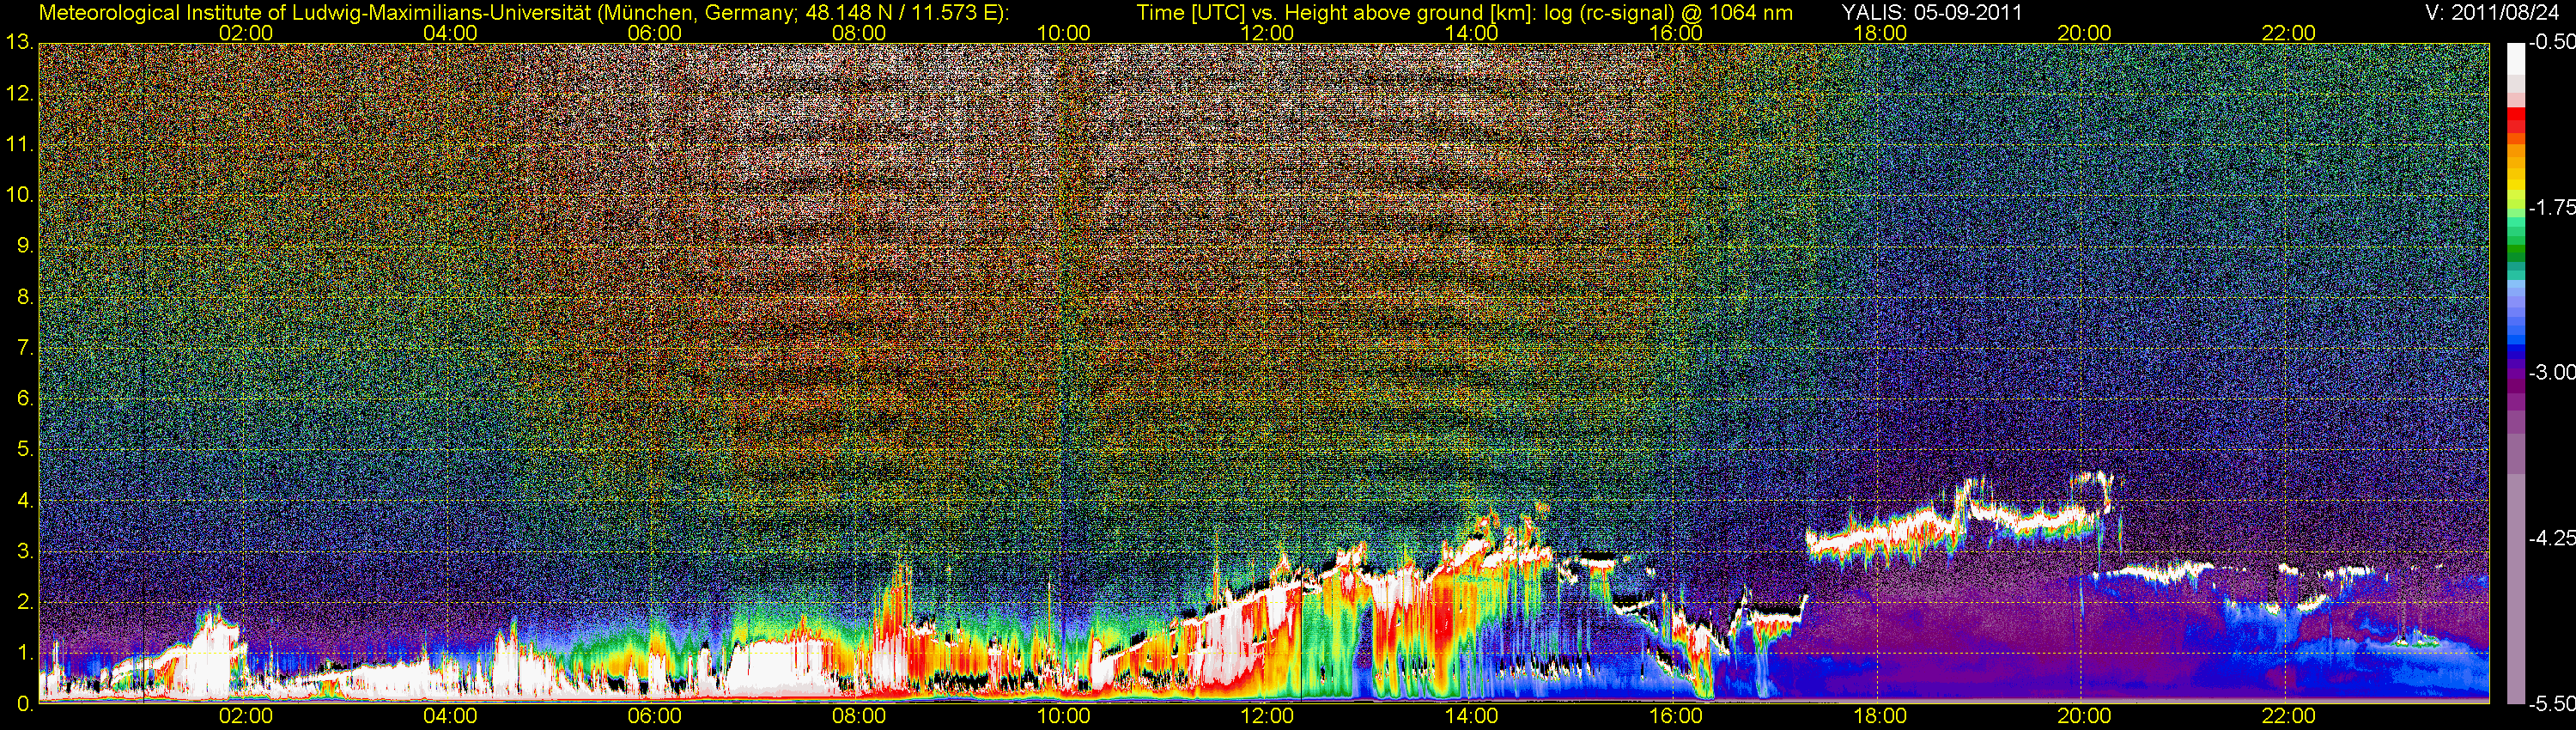
Task: Select the "9." height axis label
Action: [x=25, y=246]
